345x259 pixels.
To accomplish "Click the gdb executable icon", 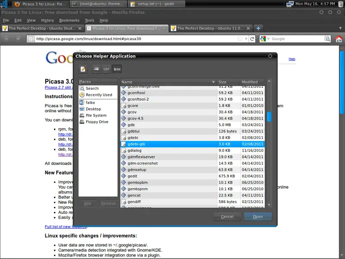I will (124, 125).
